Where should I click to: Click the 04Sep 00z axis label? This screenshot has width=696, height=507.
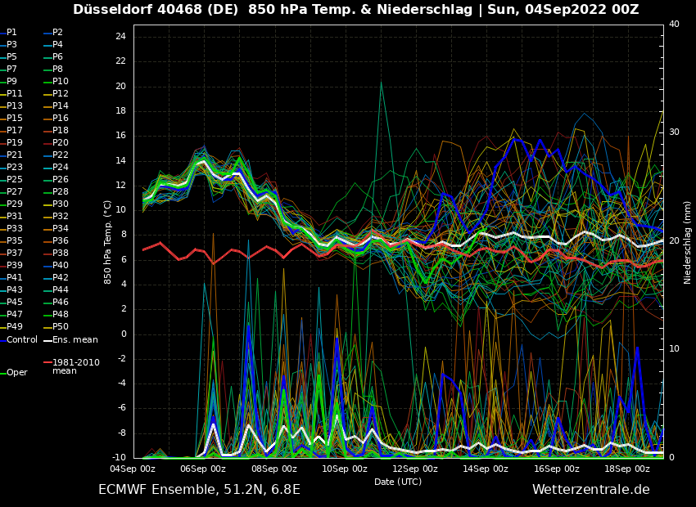point(133,469)
